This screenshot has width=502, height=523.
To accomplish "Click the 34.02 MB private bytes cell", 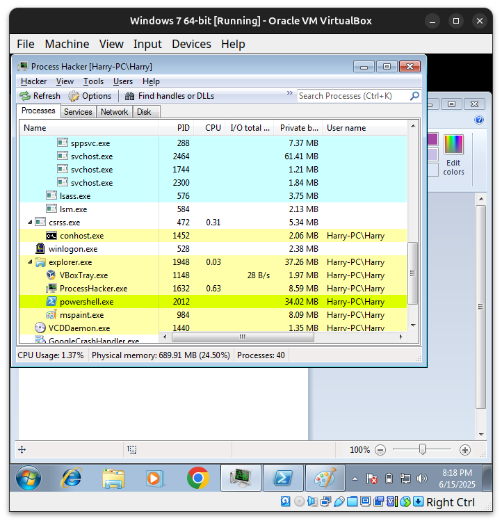I will (x=302, y=302).
